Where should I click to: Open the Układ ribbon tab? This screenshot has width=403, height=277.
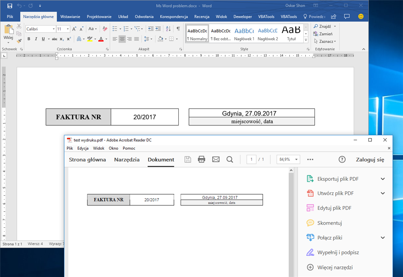tap(123, 17)
